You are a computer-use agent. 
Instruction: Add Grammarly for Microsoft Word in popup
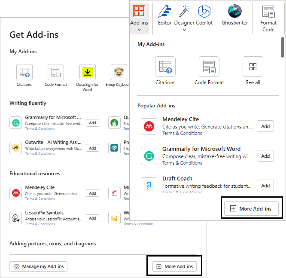pos(265,156)
